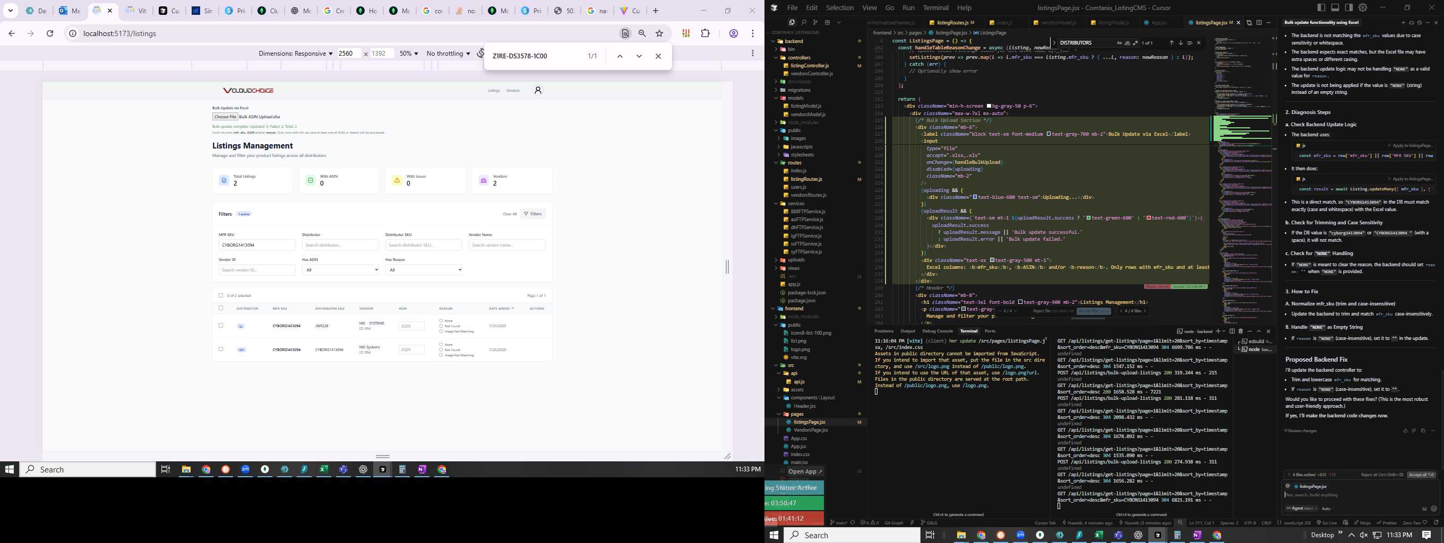This screenshot has width=1444, height=543.
Task: Collapse the backend folder in Cursor's explorer
Action: [794, 41]
